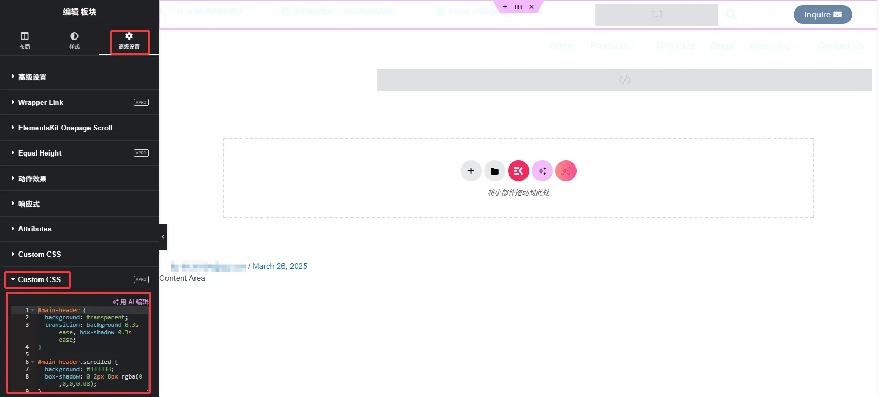Click the header search magnifier icon
Screen dimensions: 879x397
tap(731, 15)
